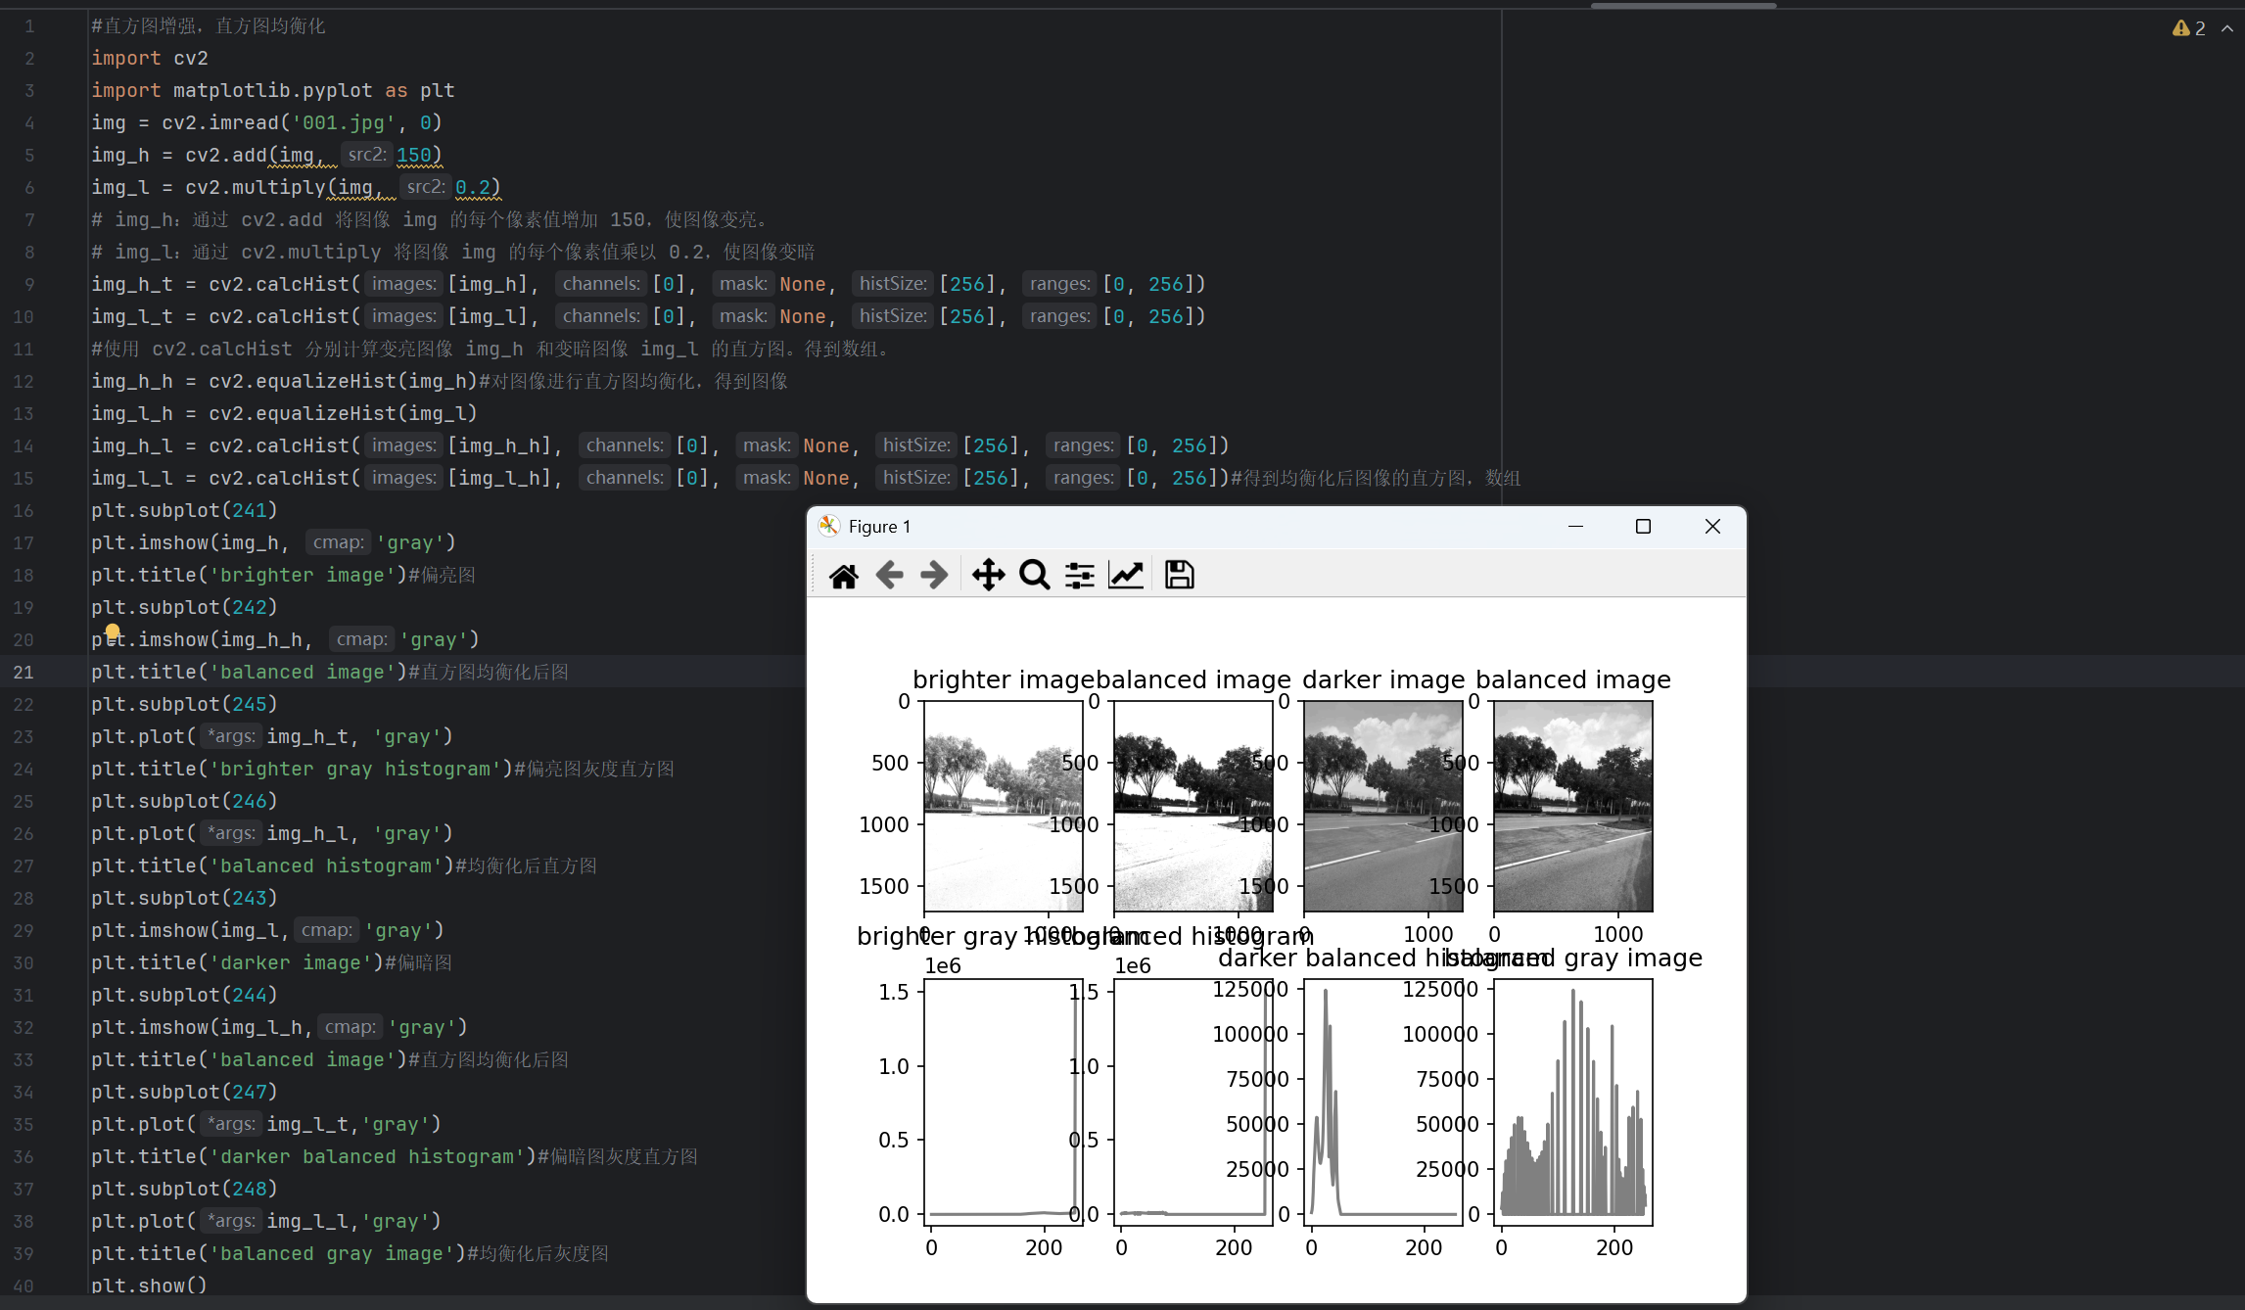Click the Home reset view icon
2245x1310 pixels.
point(843,576)
